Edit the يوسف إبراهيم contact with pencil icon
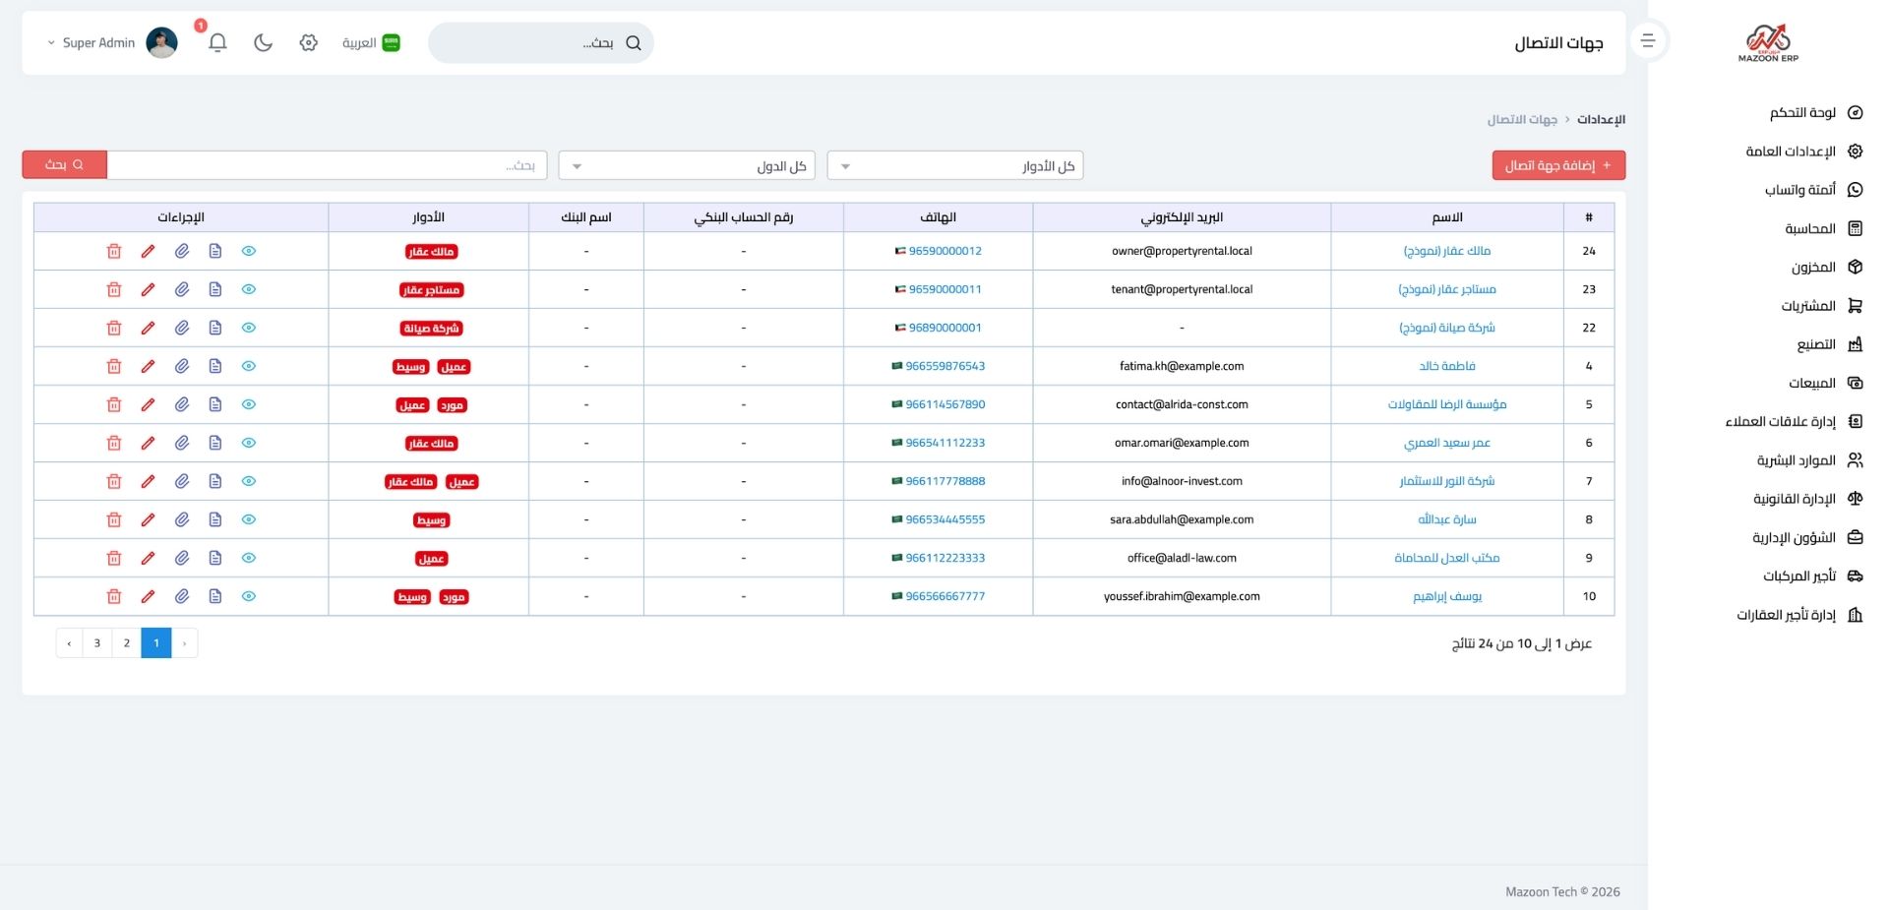Screen dimensions: 1889x910 (148, 596)
